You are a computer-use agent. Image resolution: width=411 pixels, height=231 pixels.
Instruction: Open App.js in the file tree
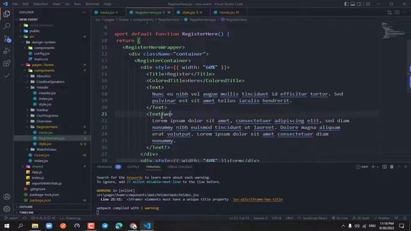(x=37, y=172)
